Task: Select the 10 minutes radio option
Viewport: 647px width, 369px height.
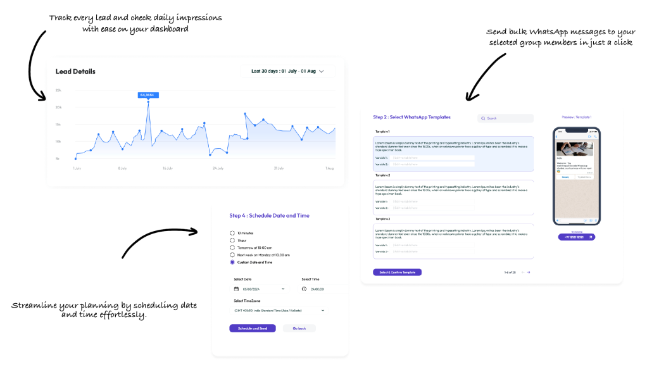Action: click(232, 233)
